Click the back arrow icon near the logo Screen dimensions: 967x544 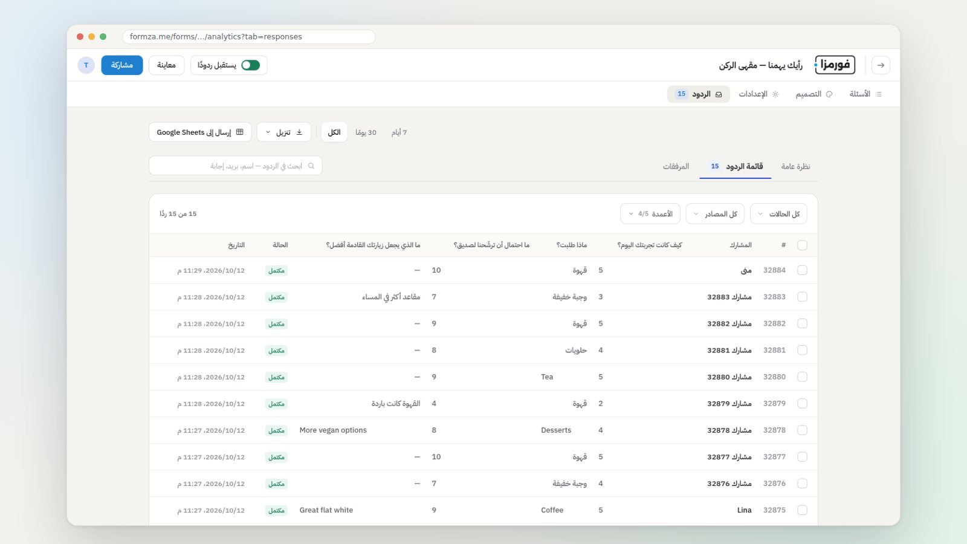[881, 65]
